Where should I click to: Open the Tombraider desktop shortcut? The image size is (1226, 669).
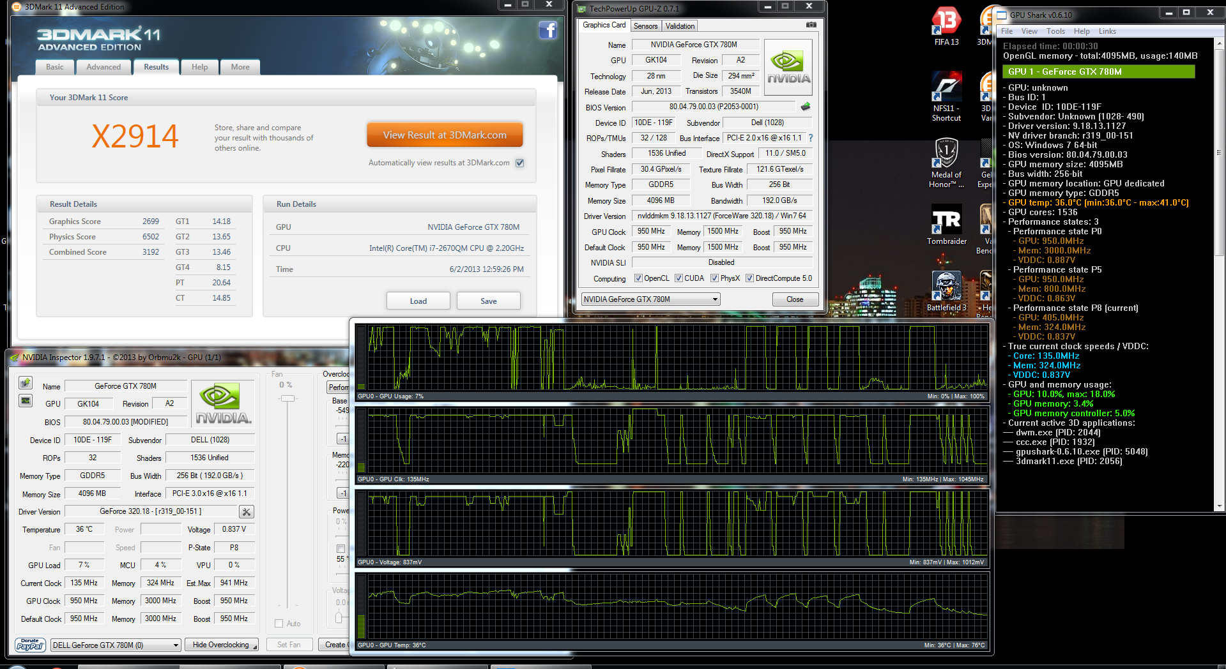(946, 226)
